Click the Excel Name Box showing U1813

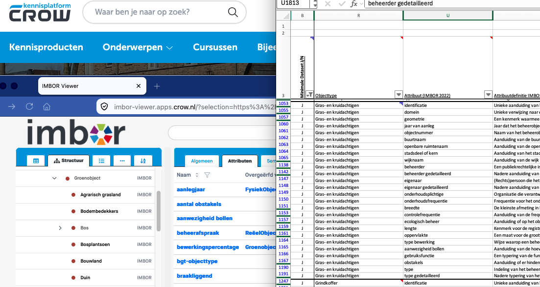click(294, 4)
